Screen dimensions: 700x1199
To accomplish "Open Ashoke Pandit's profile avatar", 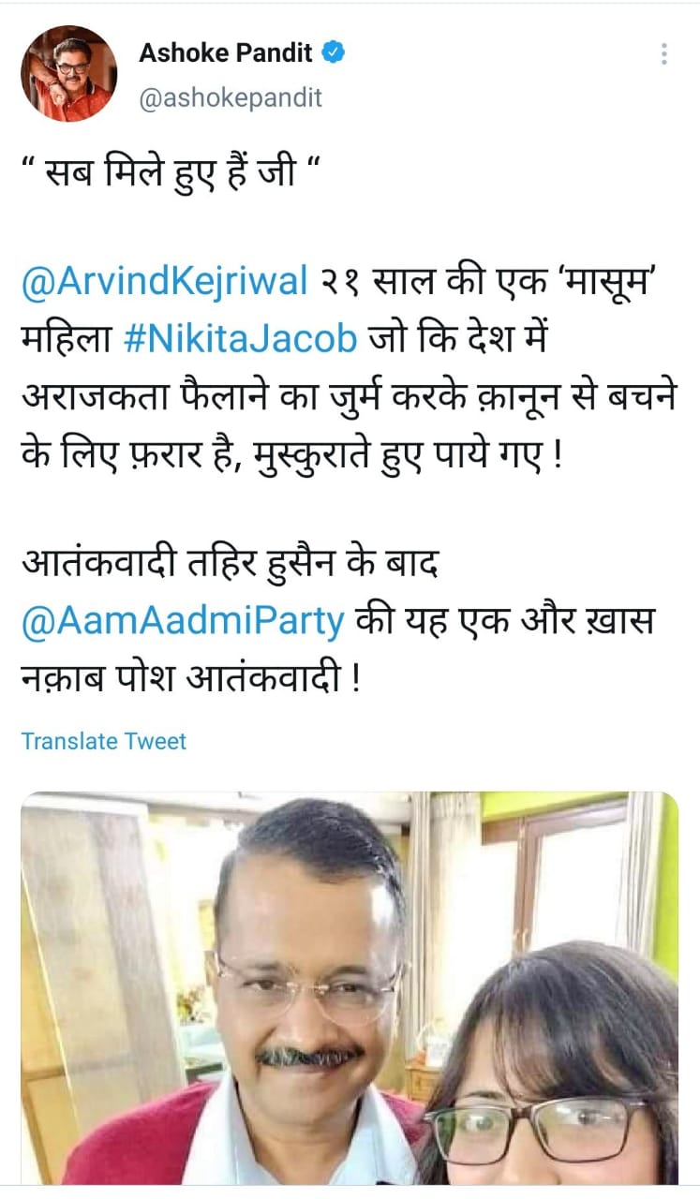I will coord(69,72).
